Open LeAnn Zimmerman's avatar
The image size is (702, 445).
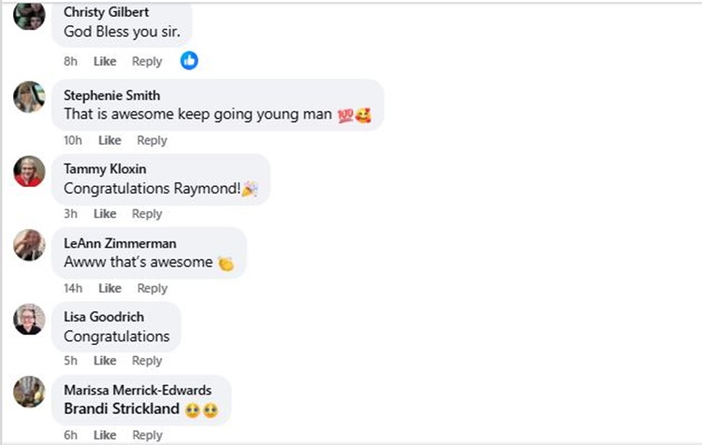pyautogui.click(x=29, y=244)
